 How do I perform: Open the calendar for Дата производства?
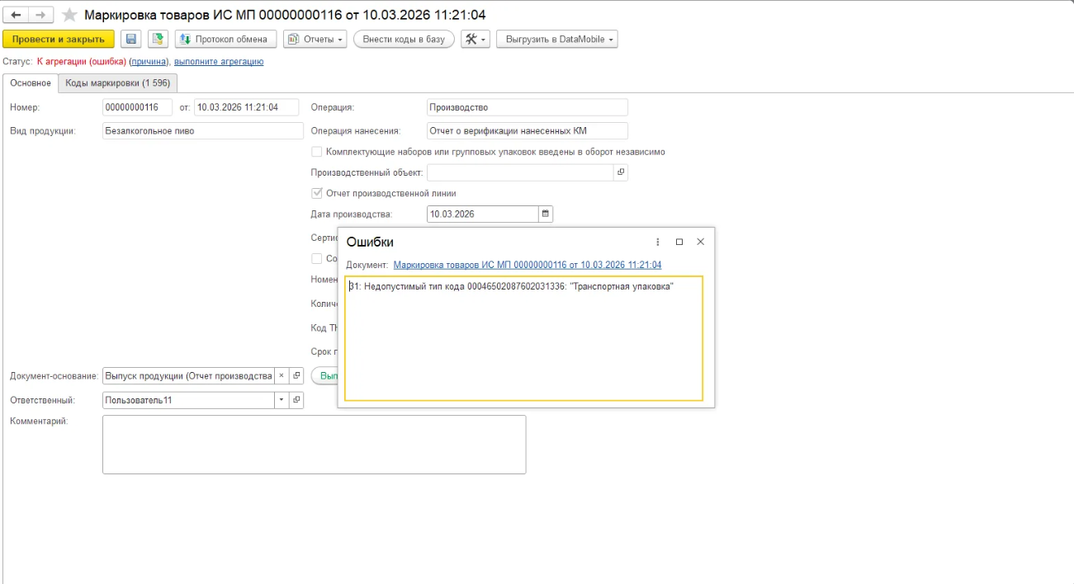tap(545, 214)
